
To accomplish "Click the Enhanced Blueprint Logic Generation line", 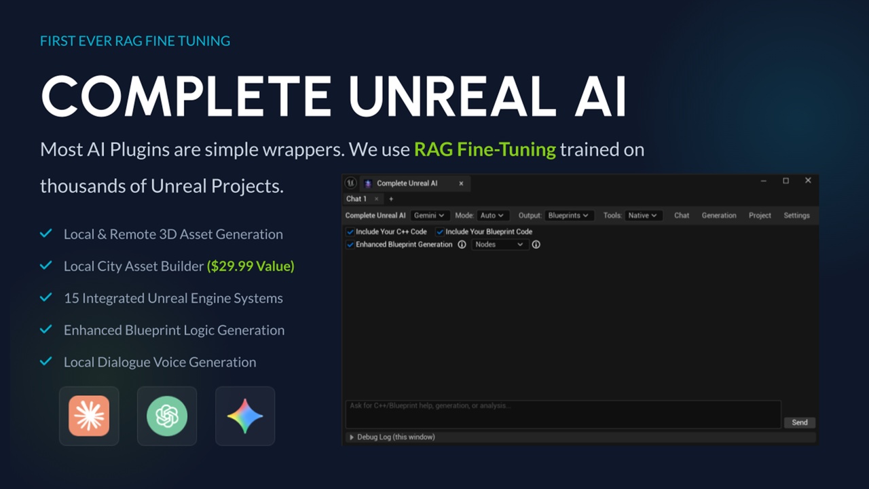I will click(x=174, y=330).
